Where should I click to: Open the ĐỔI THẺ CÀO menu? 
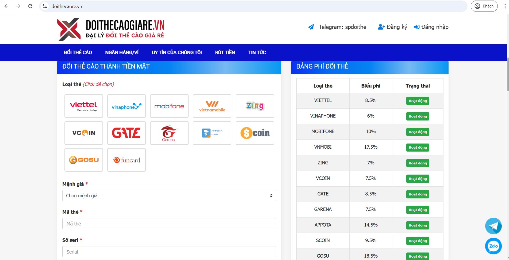coord(78,52)
